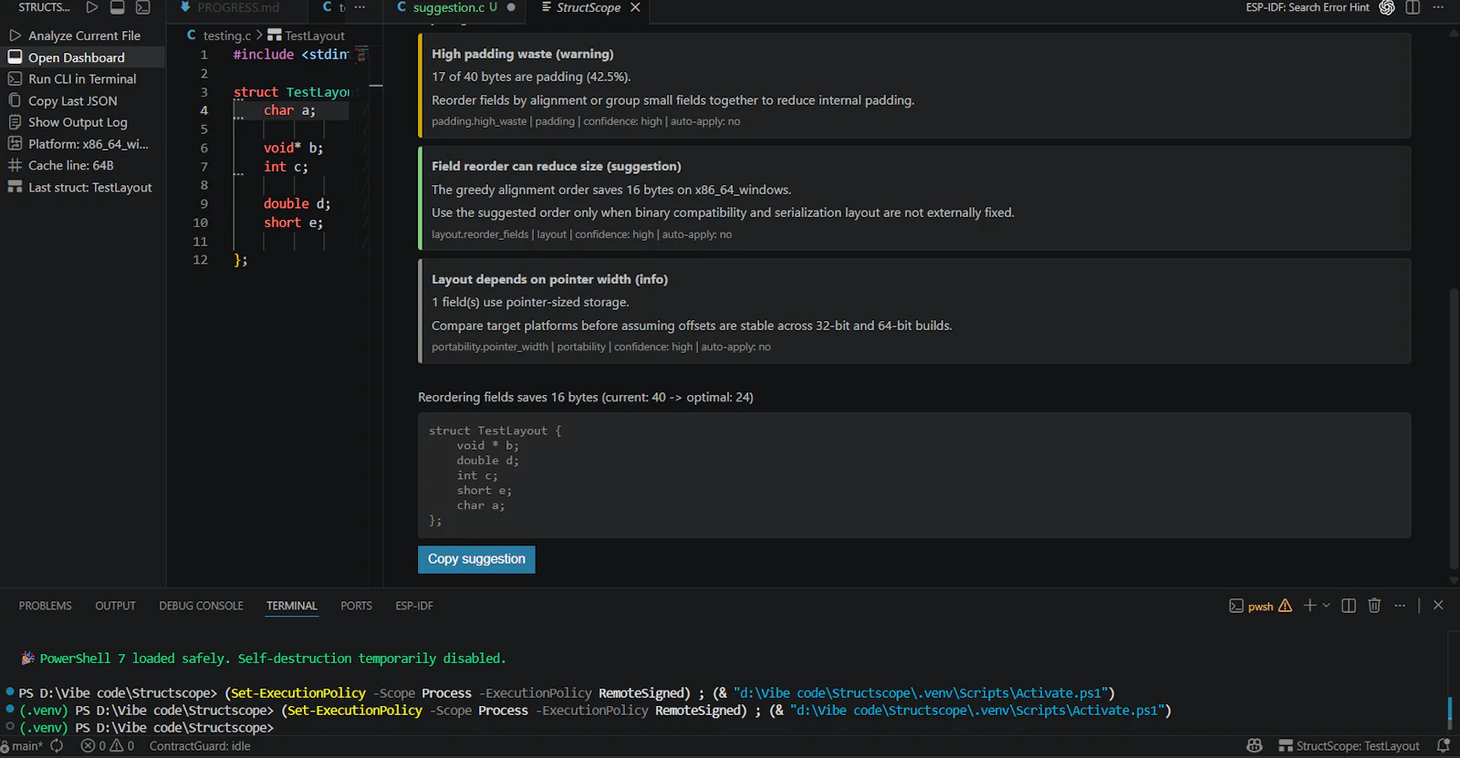The height and width of the screenshot is (758, 1460).
Task: Click ESP-IDF: Search Error Hint action
Action: point(1308,7)
